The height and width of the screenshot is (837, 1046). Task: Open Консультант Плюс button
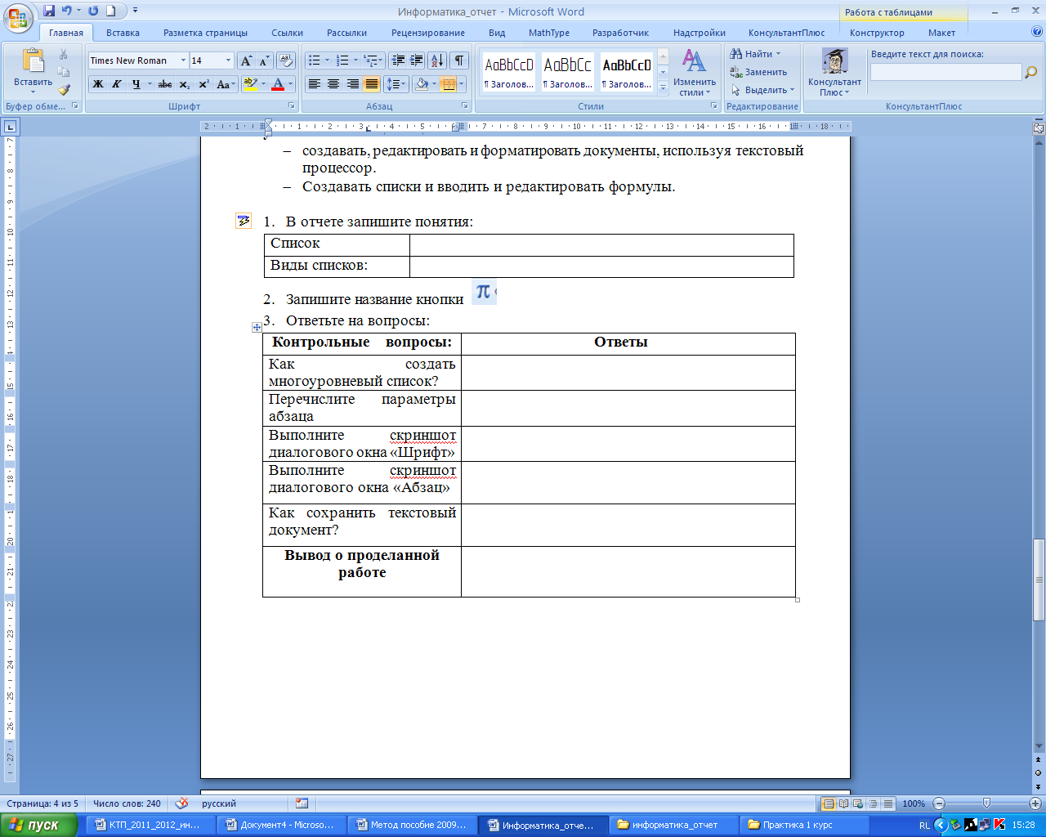(x=834, y=72)
